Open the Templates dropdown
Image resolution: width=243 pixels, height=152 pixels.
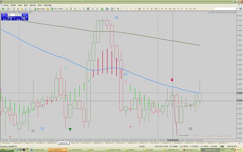112,9
